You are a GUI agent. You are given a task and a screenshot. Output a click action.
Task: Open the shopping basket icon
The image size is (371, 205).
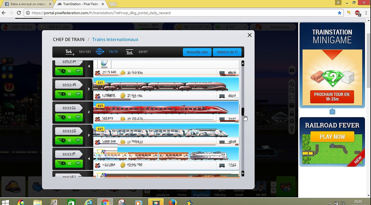pyautogui.click(x=37, y=187)
